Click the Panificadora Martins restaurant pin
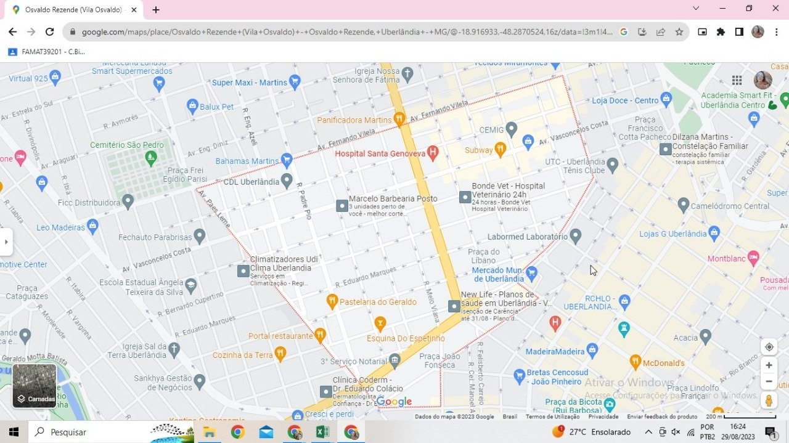Image resolution: width=789 pixels, height=443 pixels. (399, 119)
